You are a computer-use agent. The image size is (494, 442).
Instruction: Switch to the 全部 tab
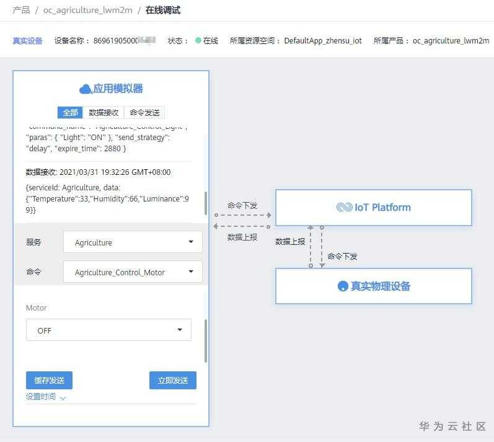pos(70,112)
